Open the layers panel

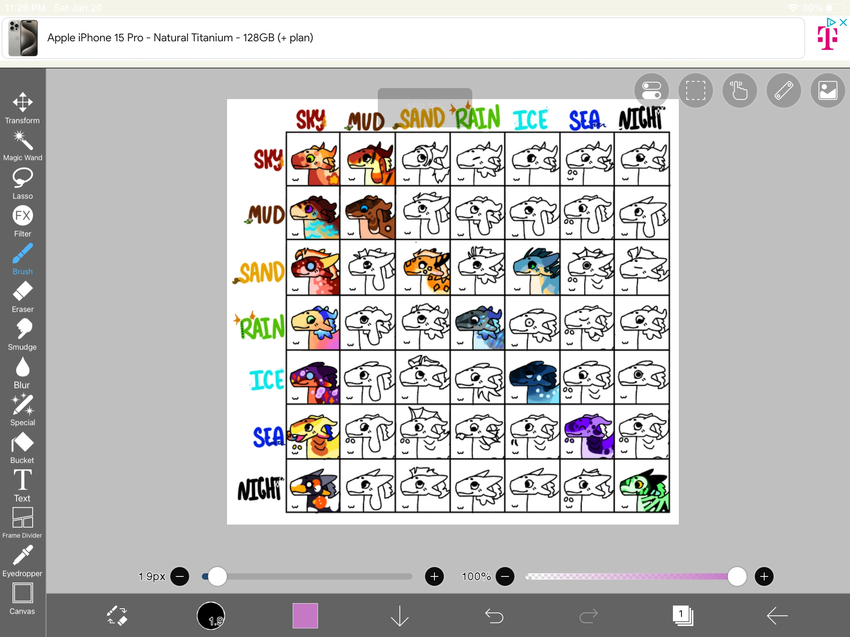(683, 615)
